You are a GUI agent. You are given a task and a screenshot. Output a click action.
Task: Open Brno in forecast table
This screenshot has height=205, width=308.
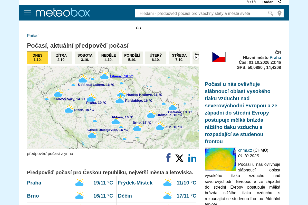tap(33, 196)
